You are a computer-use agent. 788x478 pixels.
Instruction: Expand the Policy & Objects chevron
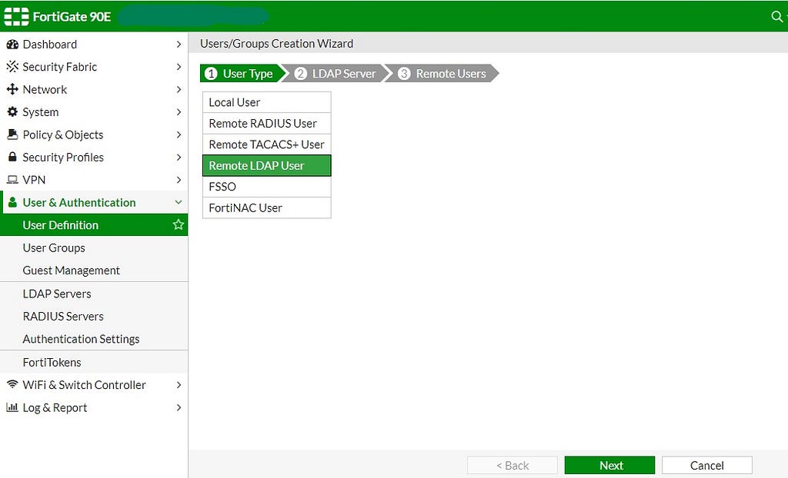coord(179,134)
